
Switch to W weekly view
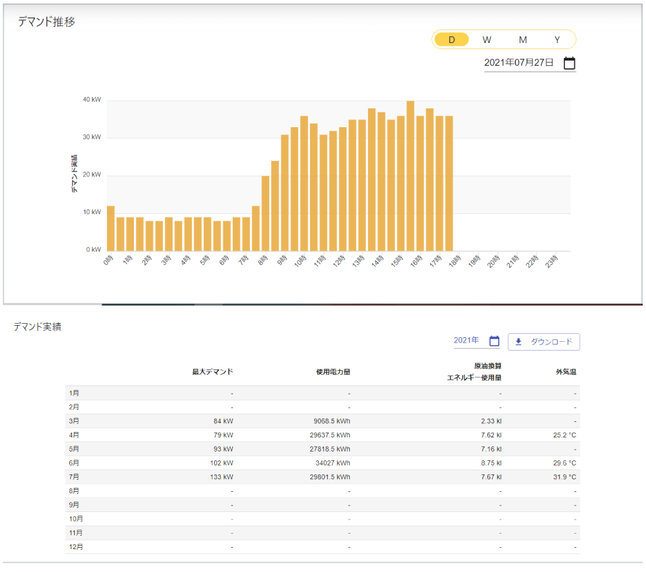487,40
